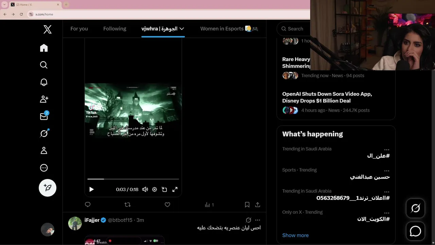The height and width of the screenshot is (245, 435).
Task: Open options for #الكويت_الان trend
Action: click(x=387, y=213)
